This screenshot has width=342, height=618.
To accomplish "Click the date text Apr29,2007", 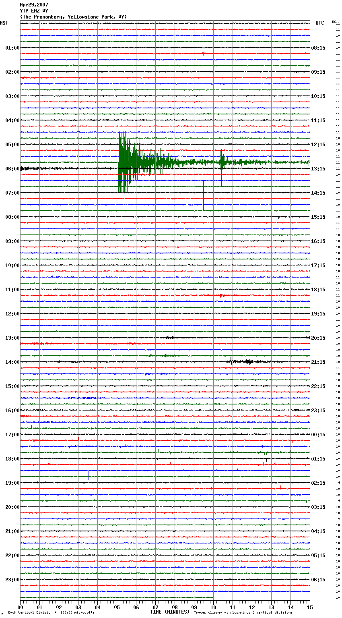I will [34, 5].
